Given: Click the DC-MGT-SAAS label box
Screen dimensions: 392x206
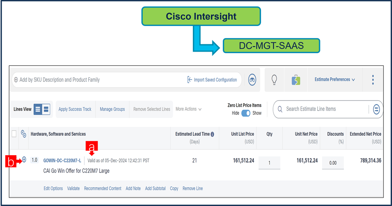Looking at the screenshot, I should (x=271, y=46).
